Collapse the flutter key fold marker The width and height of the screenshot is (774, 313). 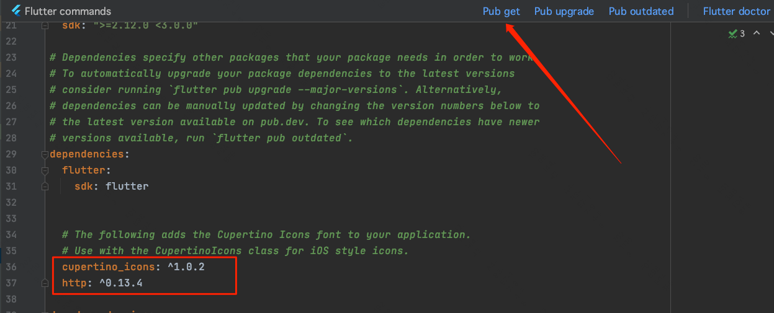pos(44,170)
